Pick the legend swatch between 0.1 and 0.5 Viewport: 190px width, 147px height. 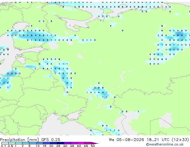coord(5,143)
